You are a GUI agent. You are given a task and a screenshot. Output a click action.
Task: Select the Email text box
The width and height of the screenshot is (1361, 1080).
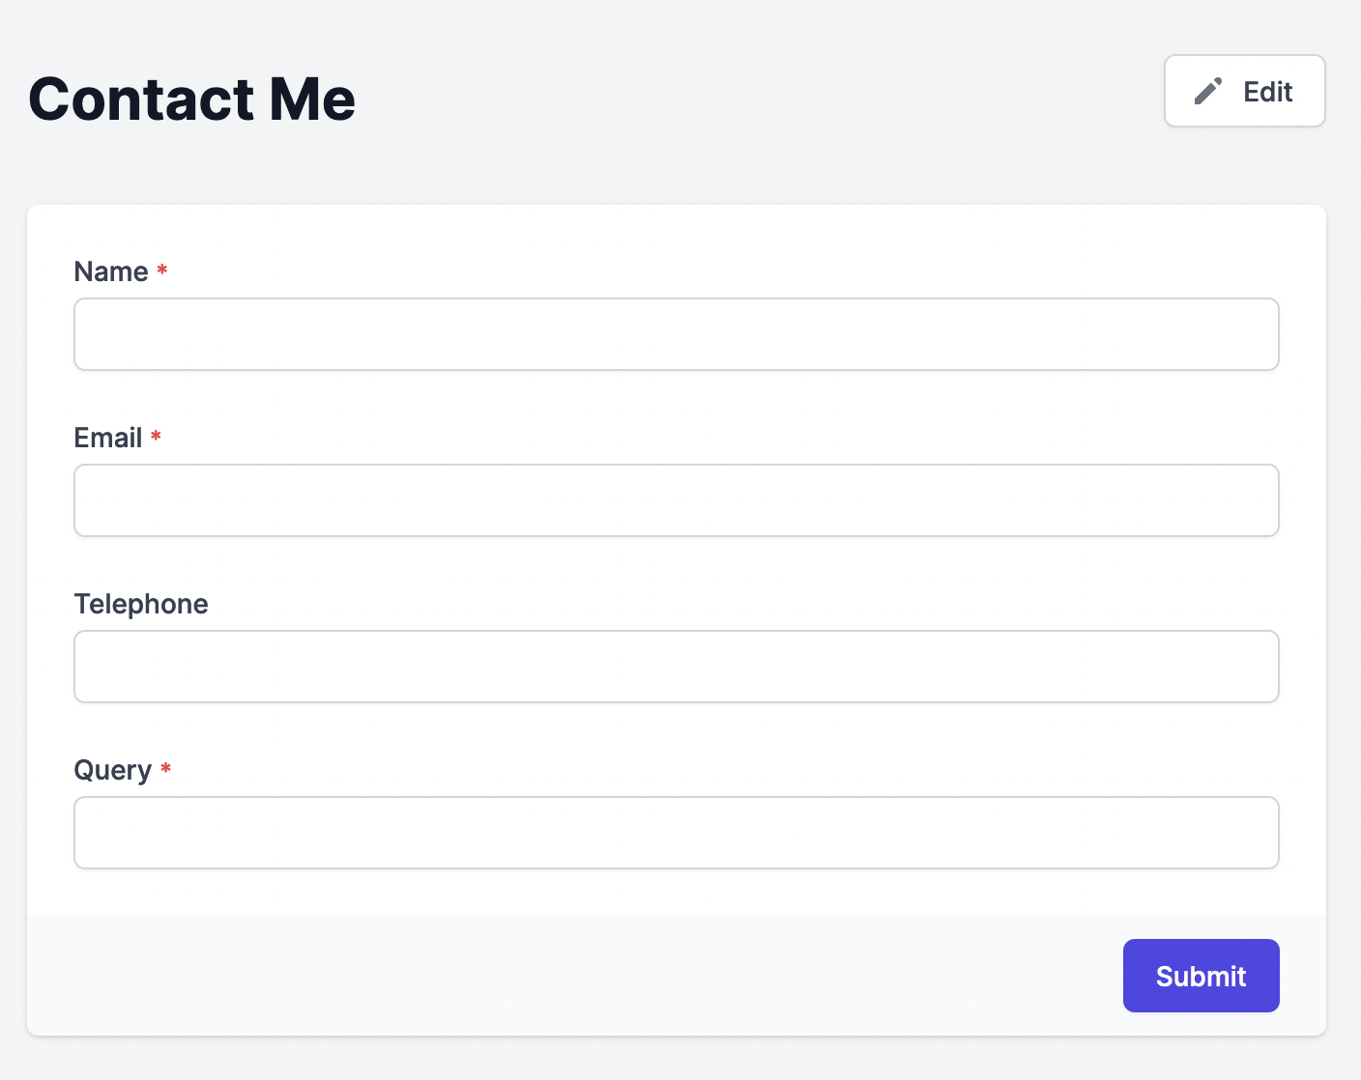click(677, 500)
